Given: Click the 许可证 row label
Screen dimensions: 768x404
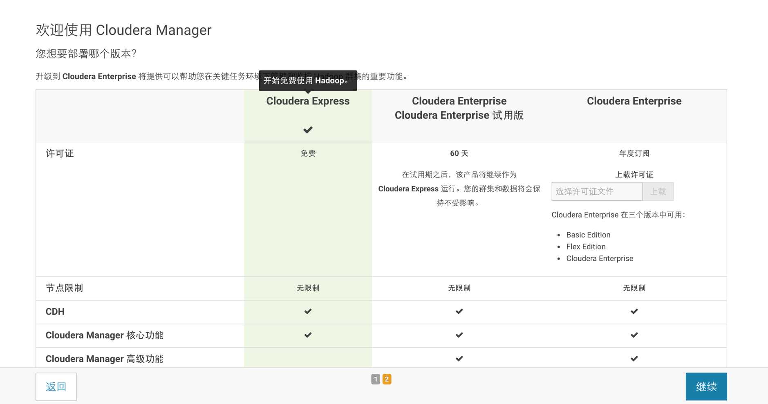Looking at the screenshot, I should 60,153.
